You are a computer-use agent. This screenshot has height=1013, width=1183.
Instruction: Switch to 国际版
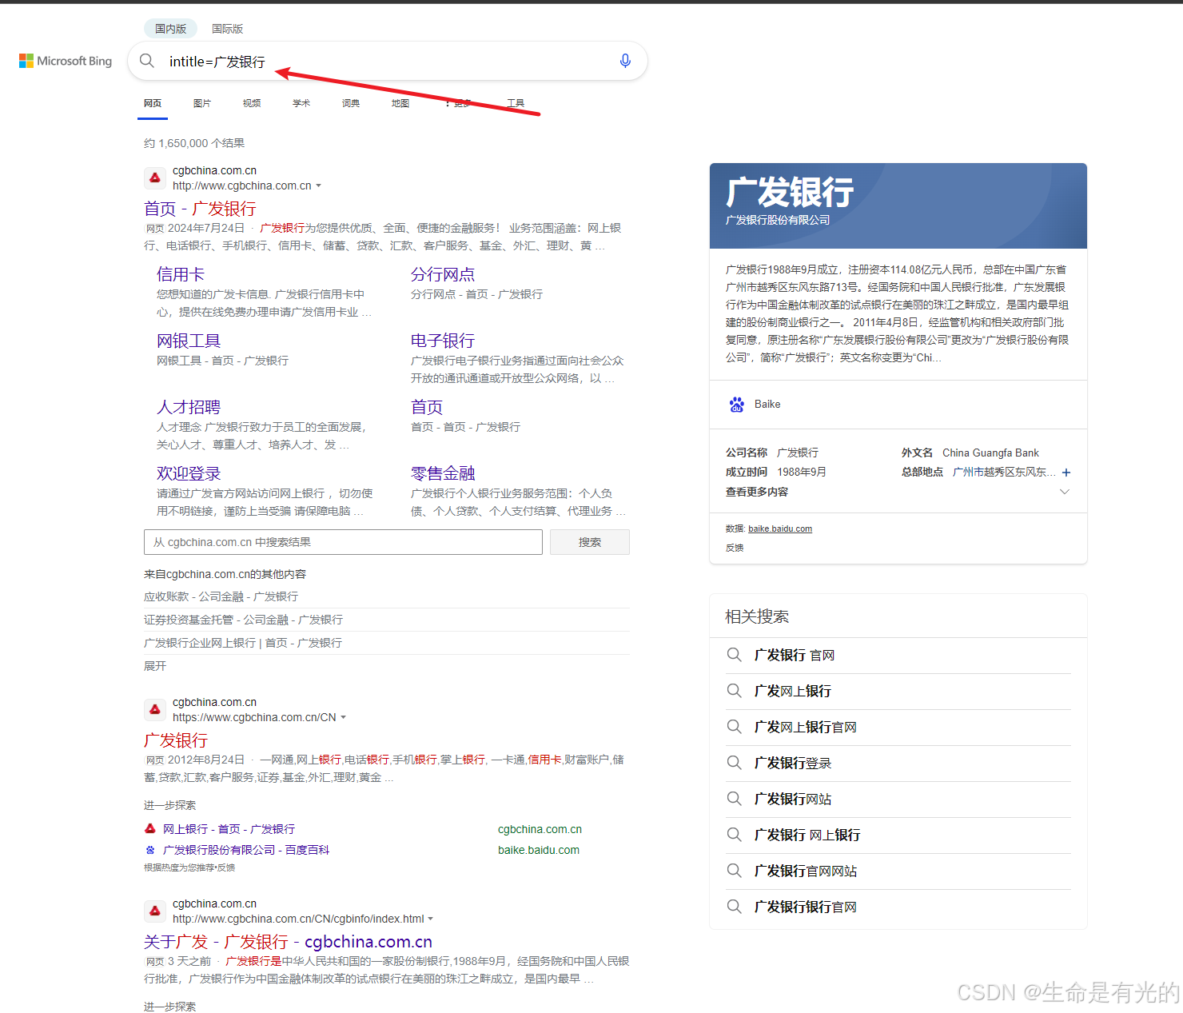pyautogui.click(x=227, y=28)
